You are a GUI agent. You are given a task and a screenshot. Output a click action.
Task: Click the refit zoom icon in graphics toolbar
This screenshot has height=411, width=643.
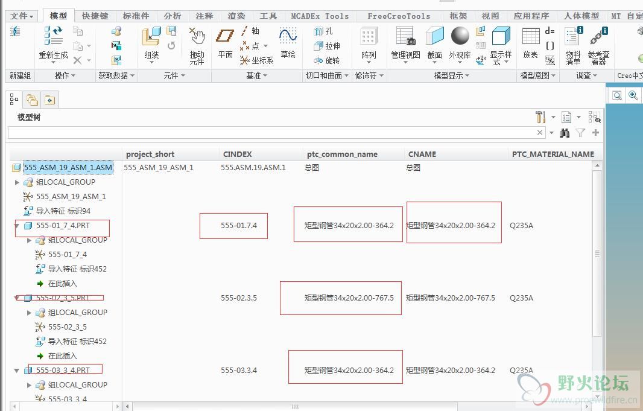pos(616,95)
